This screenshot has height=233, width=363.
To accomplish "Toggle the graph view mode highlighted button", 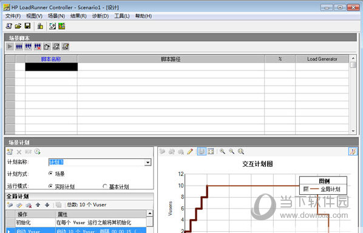I will point(202,152).
